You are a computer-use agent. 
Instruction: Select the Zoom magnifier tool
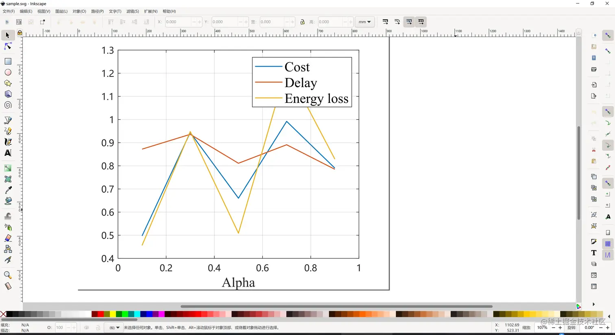coord(8,275)
